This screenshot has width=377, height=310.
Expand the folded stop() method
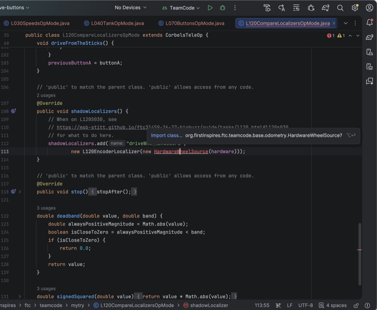20,192
